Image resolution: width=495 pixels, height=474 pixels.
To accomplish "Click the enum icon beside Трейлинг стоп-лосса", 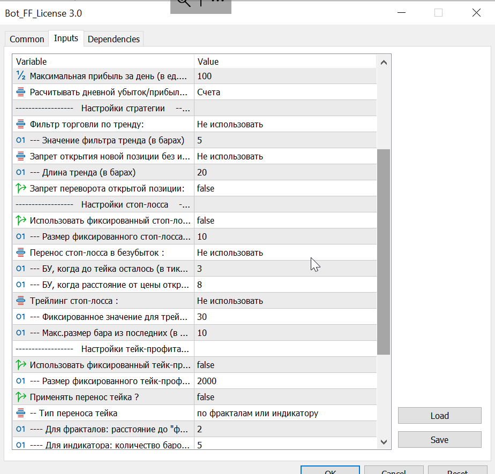I will click(x=21, y=301).
